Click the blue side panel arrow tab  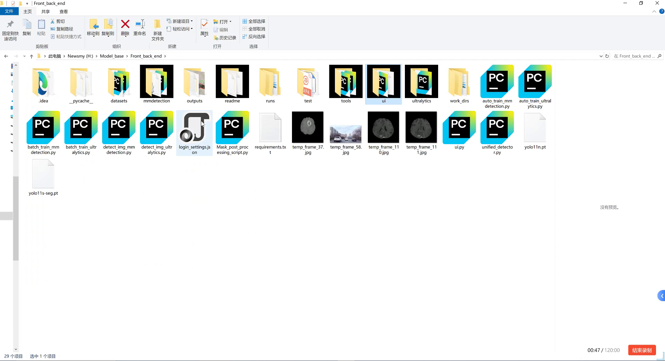[x=661, y=296]
